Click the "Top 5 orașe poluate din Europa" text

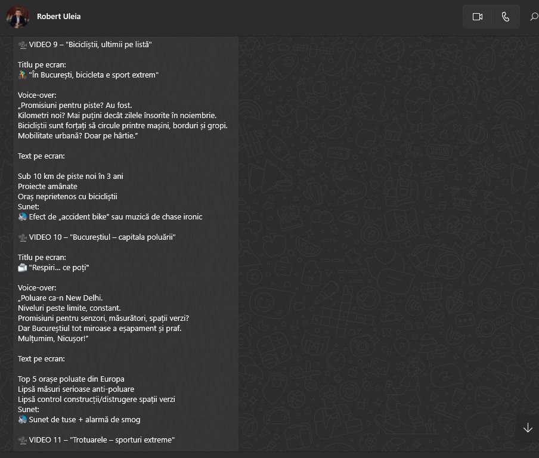tap(71, 379)
